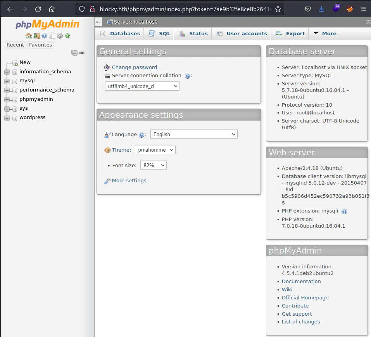Select the information_schema database name
Image resolution: width=371 pixels, height=337 pixels.
[x=45, y=71]
